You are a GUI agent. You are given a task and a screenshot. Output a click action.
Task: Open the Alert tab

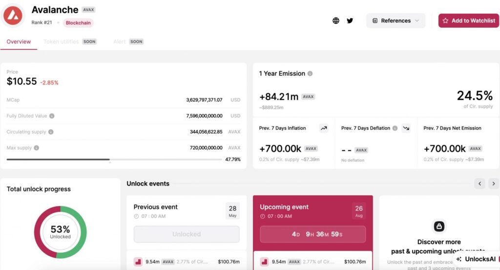(x=120, y=41)
